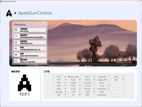Check the Longbow_DMR checkbox
This screenshot has height=107, width=142.
[109, 80]
